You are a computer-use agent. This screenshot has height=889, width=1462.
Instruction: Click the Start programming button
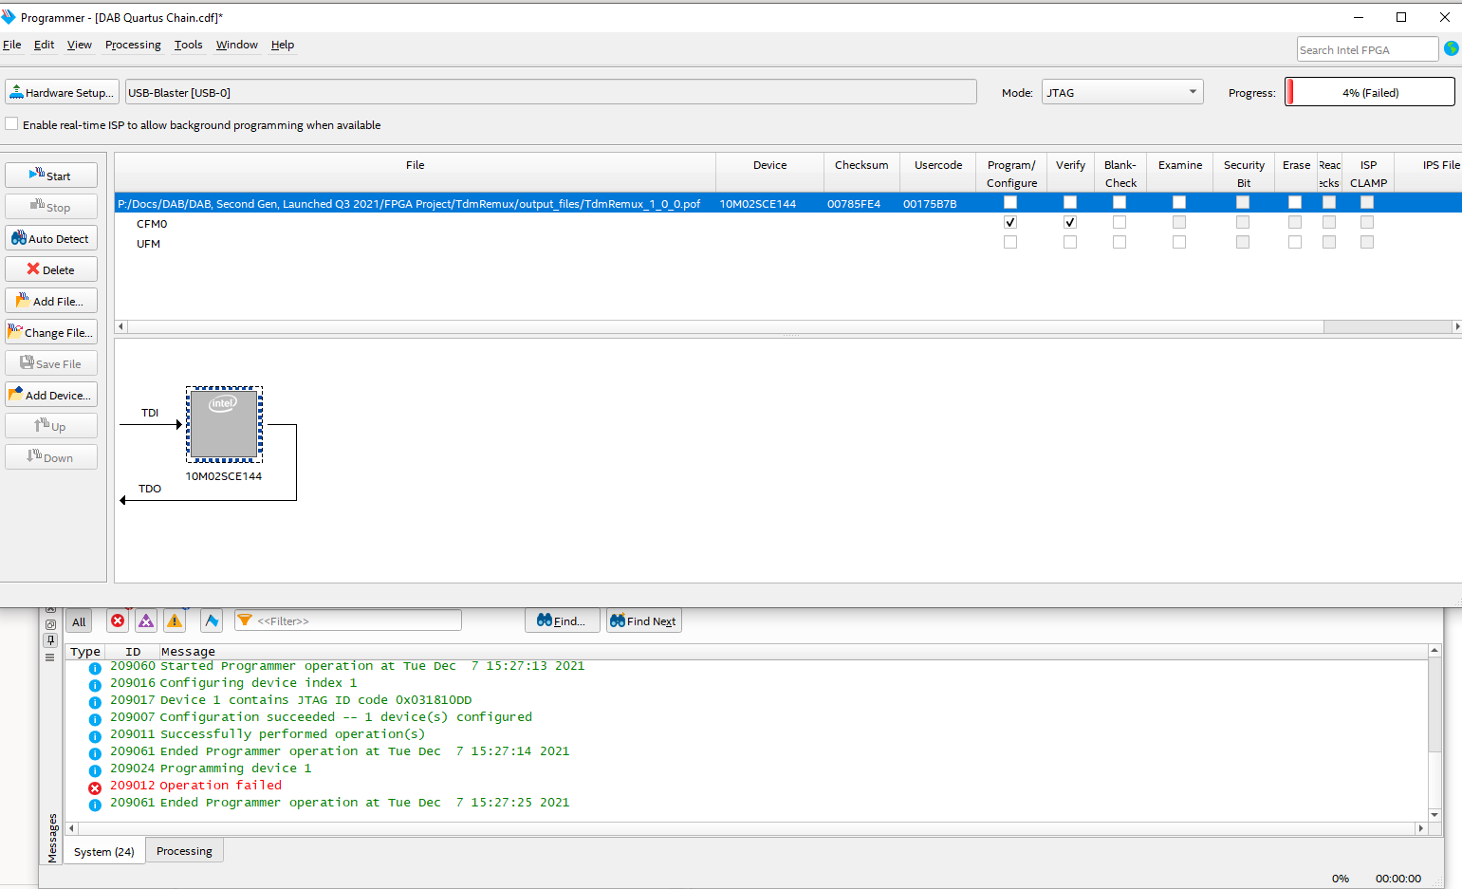51,176
